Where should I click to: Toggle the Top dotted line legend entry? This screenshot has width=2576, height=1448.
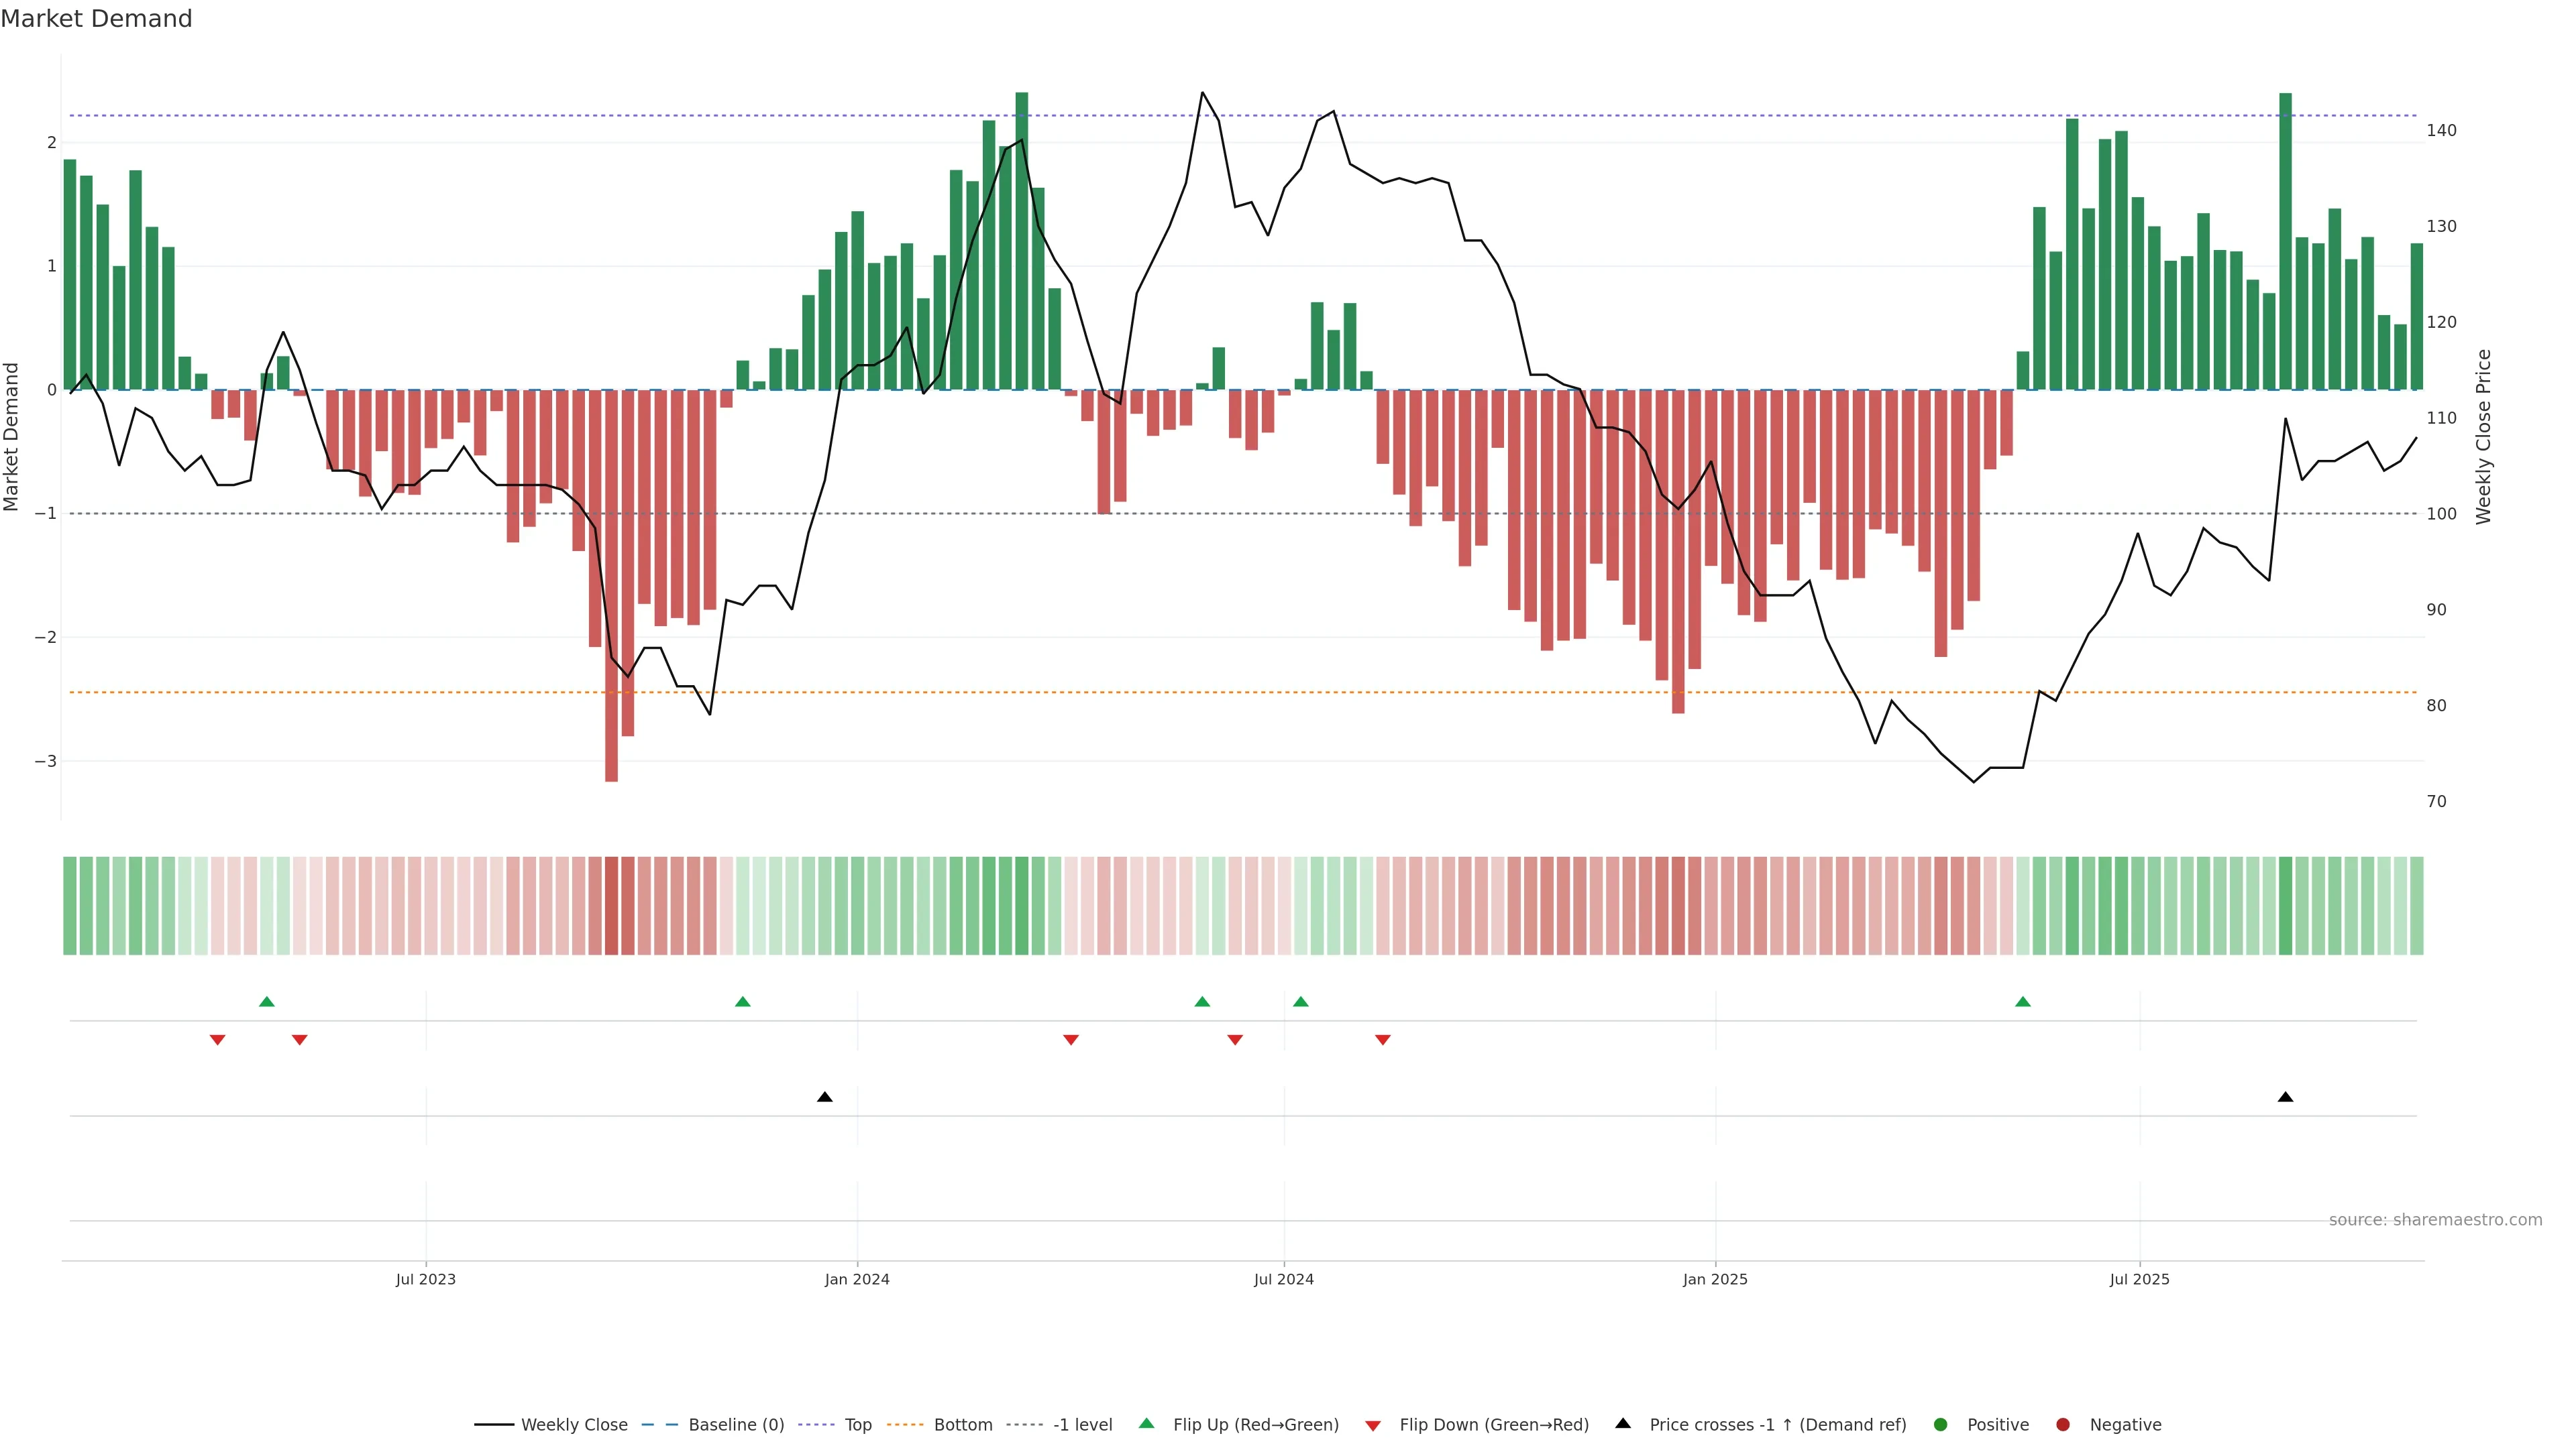pos(857,1424)
